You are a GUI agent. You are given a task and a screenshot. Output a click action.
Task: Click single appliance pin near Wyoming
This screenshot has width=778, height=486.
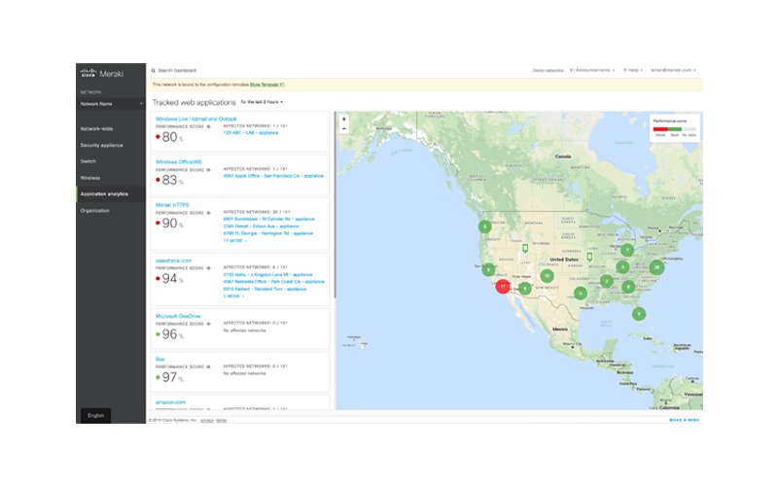(525, 248)
